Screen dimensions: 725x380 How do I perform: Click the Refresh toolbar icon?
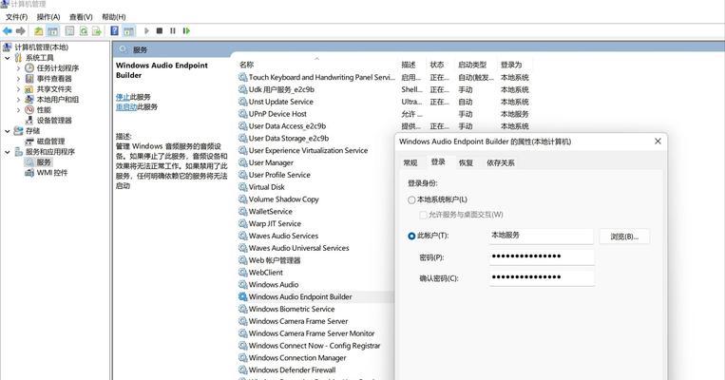click(x=84, y=31)
